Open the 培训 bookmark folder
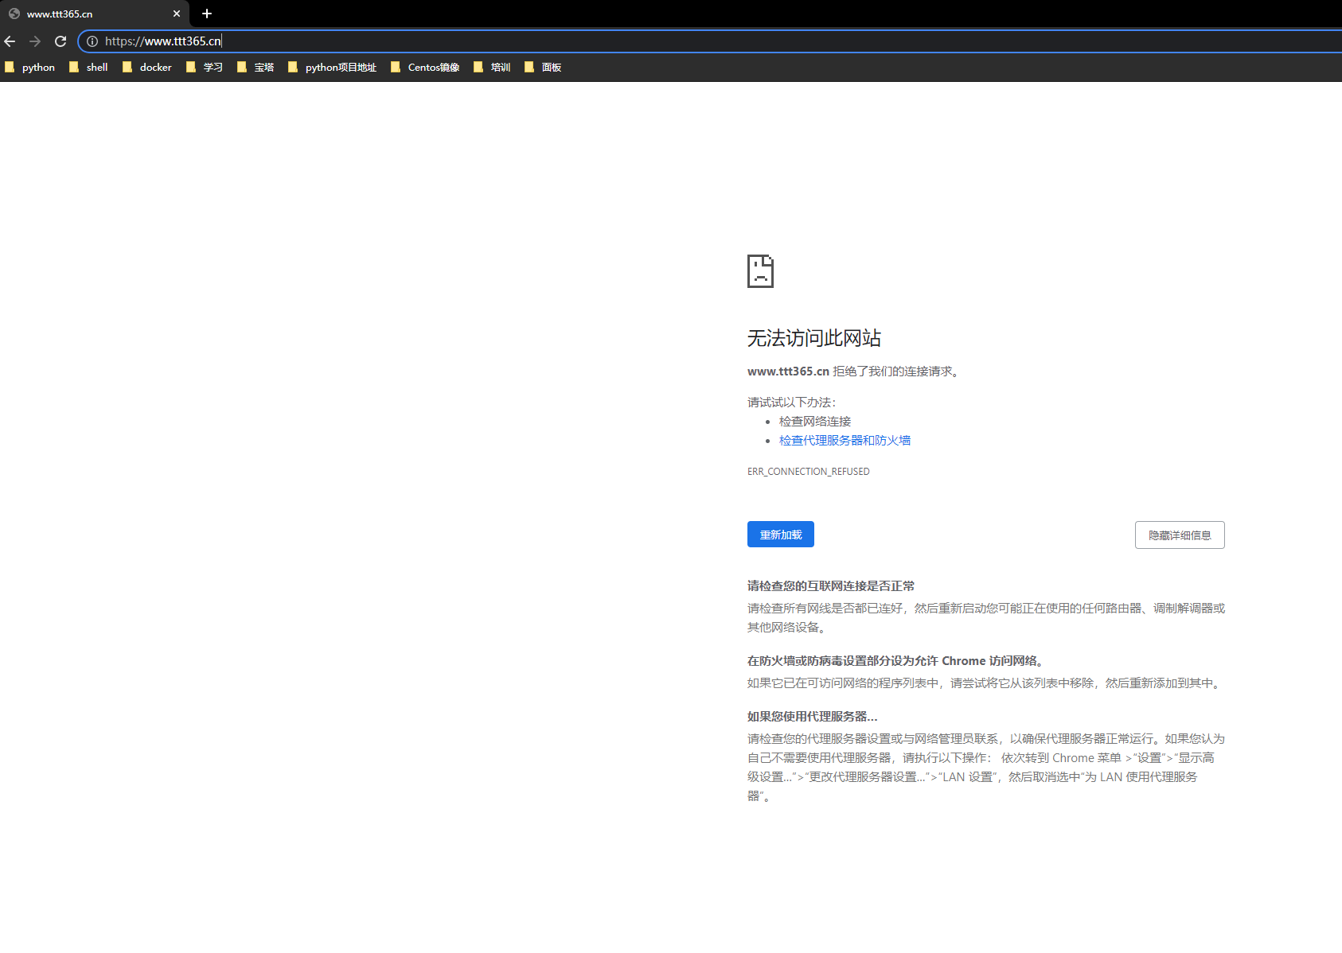1342x953 pixels. pos(492,68)
